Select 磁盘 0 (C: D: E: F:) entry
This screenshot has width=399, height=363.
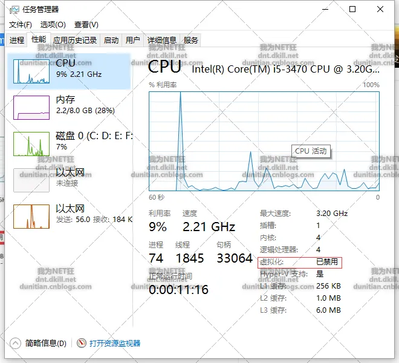[x=69, y=144]
